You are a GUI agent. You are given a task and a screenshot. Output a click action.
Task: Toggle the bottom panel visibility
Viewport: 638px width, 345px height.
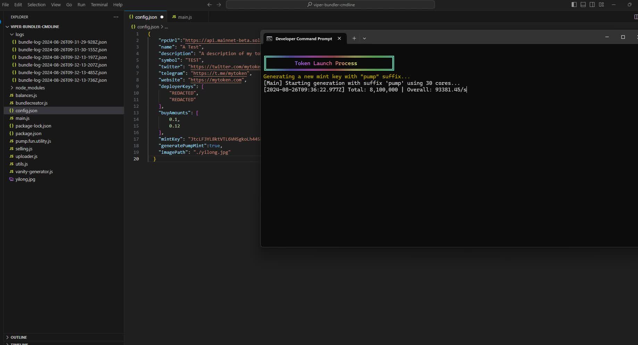click(x=583, y=5)
